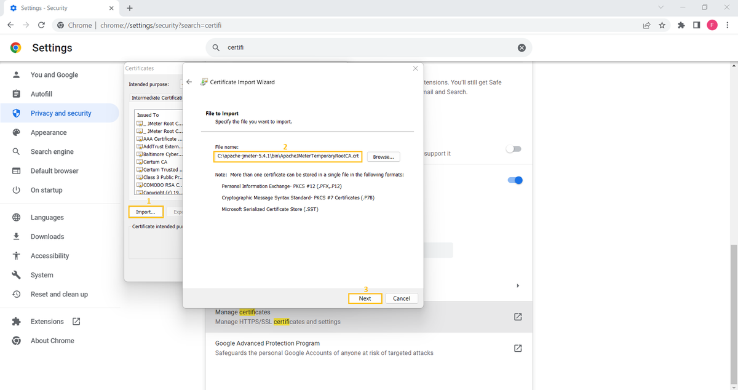Image resolution: width=738 pixels, height=390 pixels.
Task: Toggle the browser side panel icon
Action: 696,25
